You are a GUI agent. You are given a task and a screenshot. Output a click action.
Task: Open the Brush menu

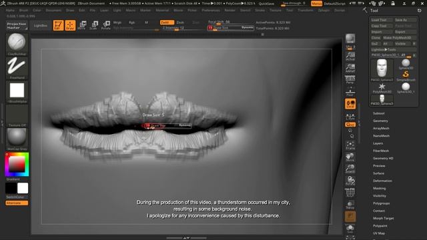24,11
